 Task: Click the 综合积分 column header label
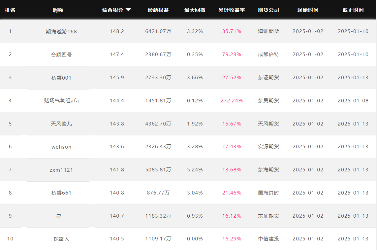112,10
